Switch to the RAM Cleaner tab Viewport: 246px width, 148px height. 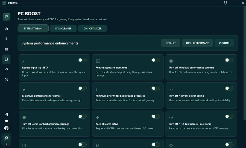63,28
